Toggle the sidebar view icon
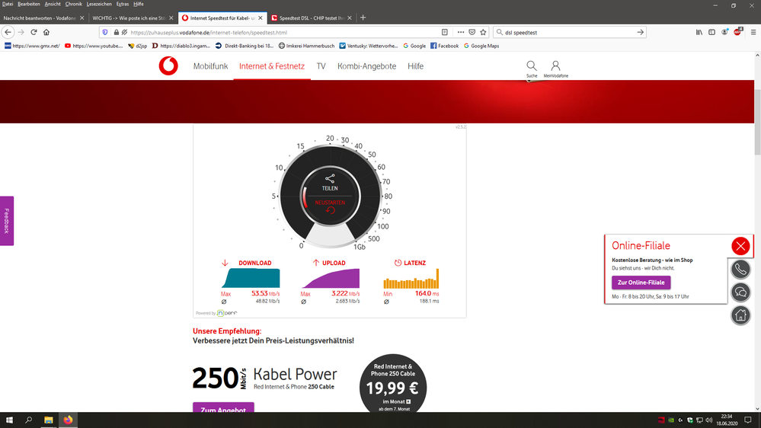The width and height of the screenshot is (761, 428). (x=711, y=33)
